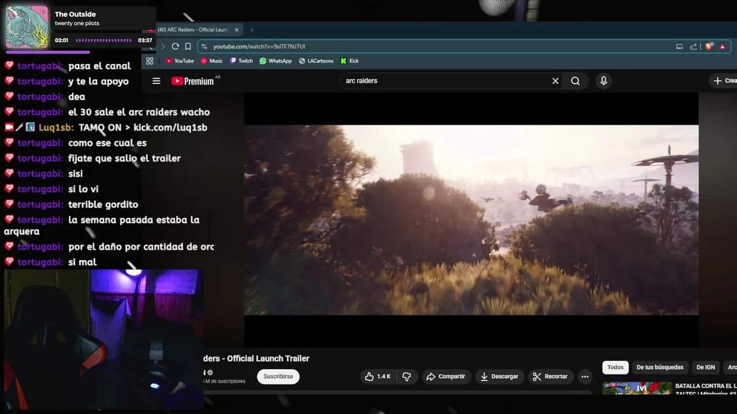Open Music bookmark in bookmarks bar
This screenshot has height=414, width=737.
click(212, 61)
